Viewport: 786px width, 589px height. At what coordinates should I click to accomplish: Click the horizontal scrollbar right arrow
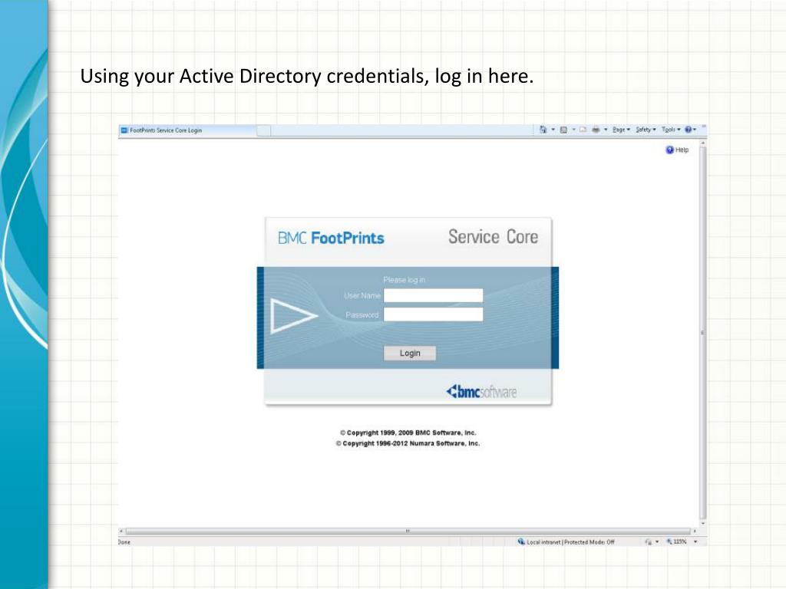point(695,531)
